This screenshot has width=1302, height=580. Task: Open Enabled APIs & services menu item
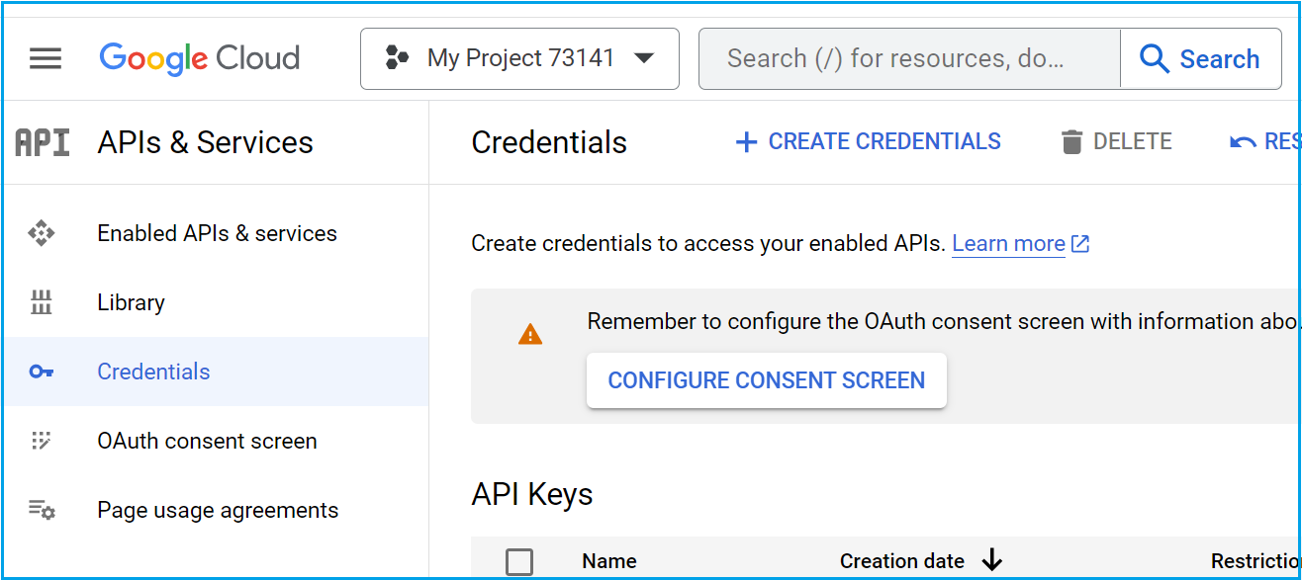pos(216,233)
